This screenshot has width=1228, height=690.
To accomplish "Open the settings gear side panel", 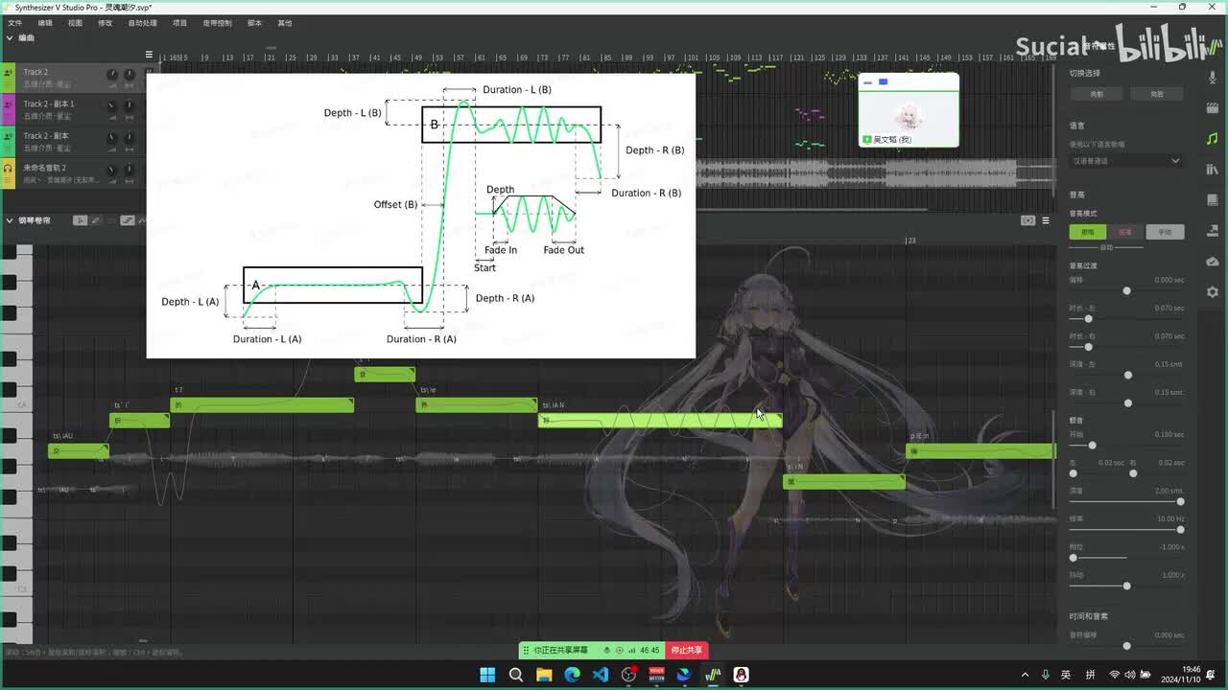I will (1213, 292).
